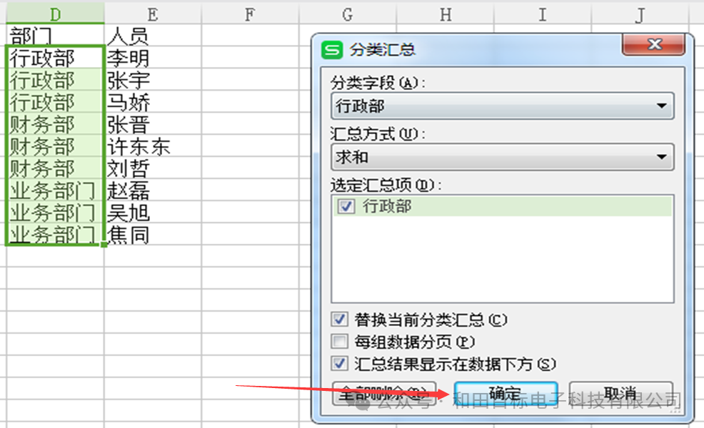Image resolution: width=704 pixels, height=428 pixels.
Task: Select the 李明 cell
Action: [153, 58]
